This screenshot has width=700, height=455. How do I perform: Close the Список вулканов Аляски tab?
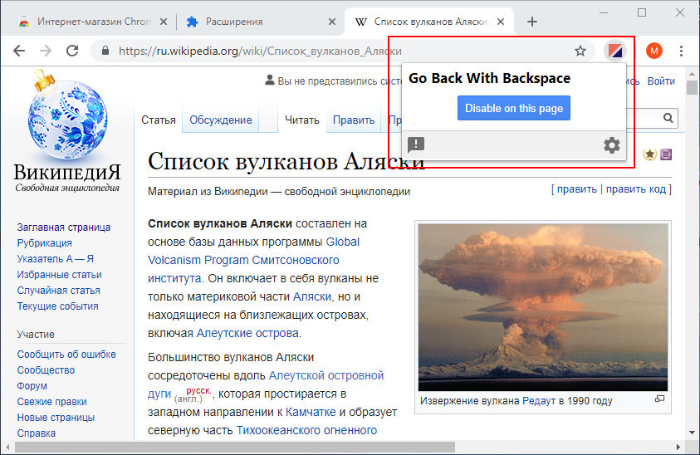tap(501, 22)
